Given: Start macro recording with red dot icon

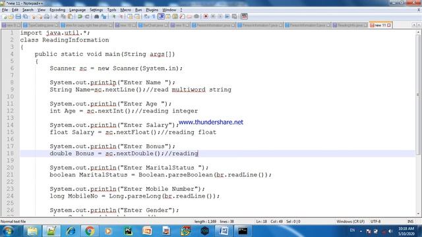Looking at the screenshot, I should pos(206,16).
